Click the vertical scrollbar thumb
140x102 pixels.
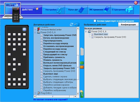point(78,67)
